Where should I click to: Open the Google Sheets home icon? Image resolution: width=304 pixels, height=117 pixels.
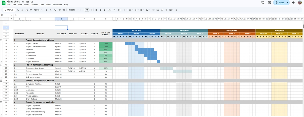point(4,3)
